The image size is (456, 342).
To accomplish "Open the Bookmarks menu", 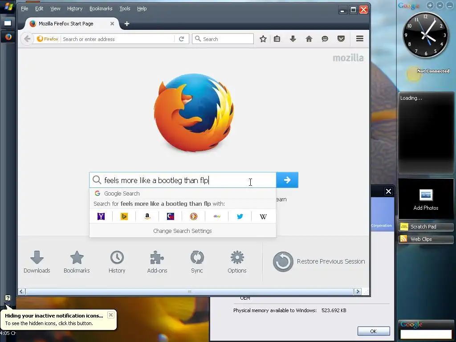I will [x=101, y=8].
